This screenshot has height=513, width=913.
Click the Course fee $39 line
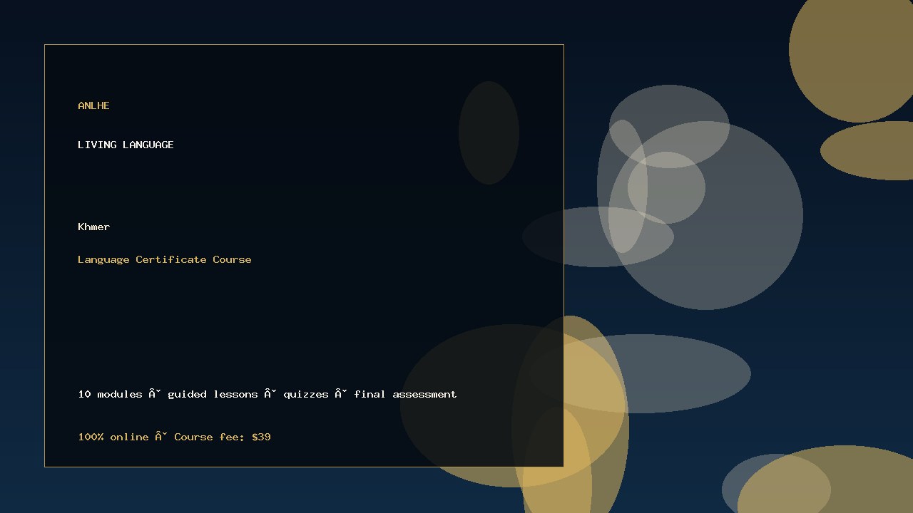(x=174, y=437)
